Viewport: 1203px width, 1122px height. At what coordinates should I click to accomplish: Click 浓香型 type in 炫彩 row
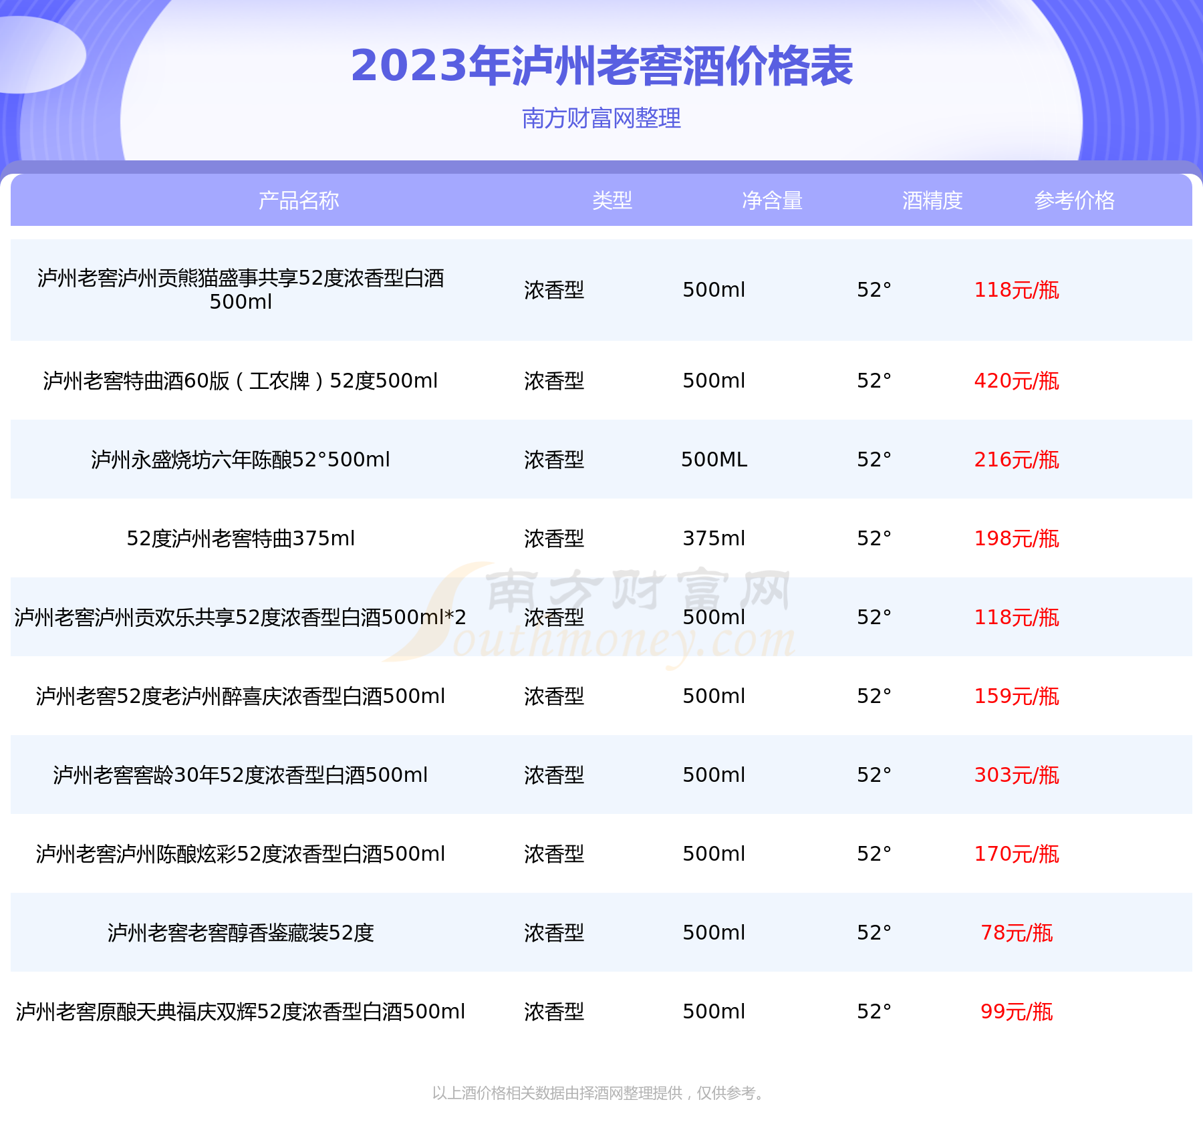[x=554, y=854]
